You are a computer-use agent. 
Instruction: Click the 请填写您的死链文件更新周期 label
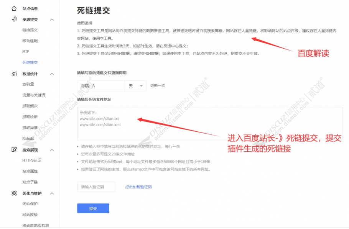(102, 73)
